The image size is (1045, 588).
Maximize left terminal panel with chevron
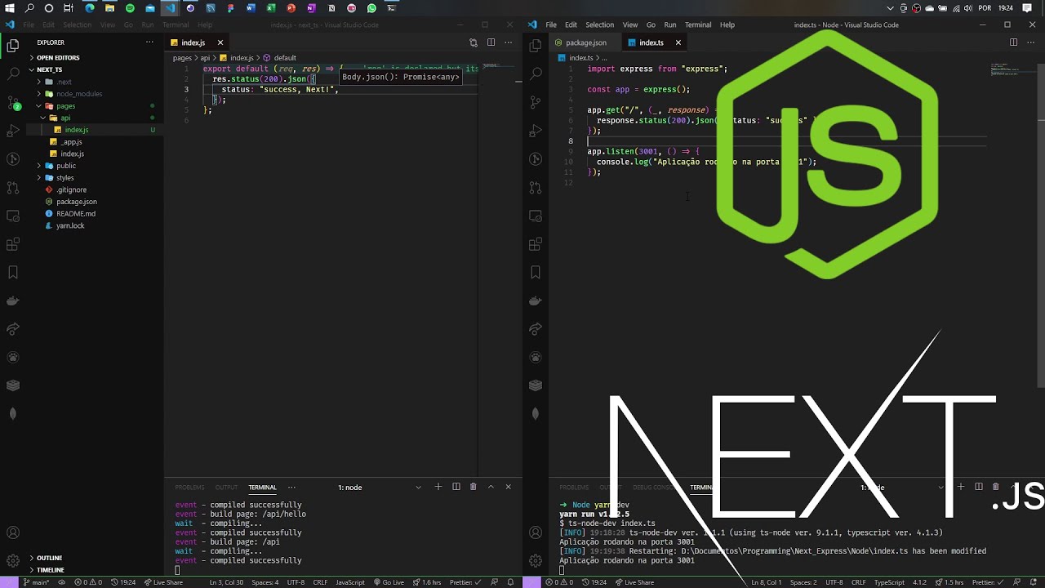(491, 487)
